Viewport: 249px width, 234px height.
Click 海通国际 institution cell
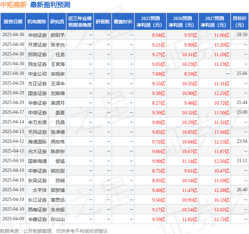(x=37, y=142)
